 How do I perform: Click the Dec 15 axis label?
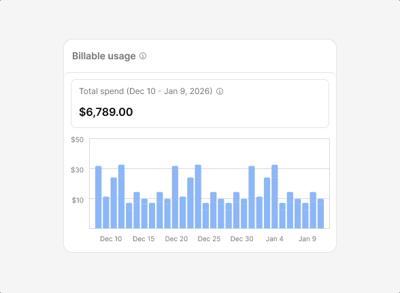pos(144,239)
